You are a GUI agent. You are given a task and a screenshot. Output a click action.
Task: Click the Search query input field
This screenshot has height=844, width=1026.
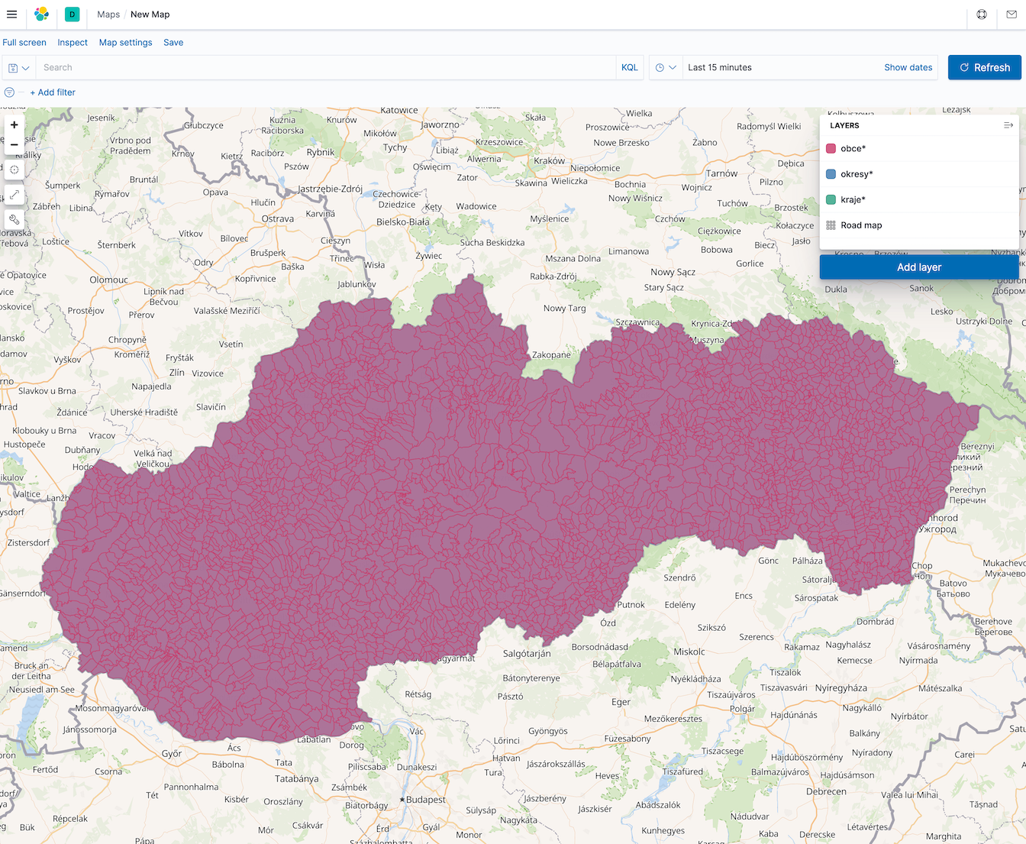pos(326,68)
